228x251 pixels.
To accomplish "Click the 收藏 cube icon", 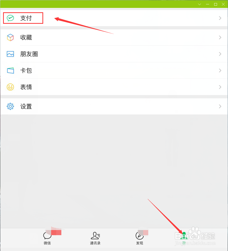I will tap(10, 38).
